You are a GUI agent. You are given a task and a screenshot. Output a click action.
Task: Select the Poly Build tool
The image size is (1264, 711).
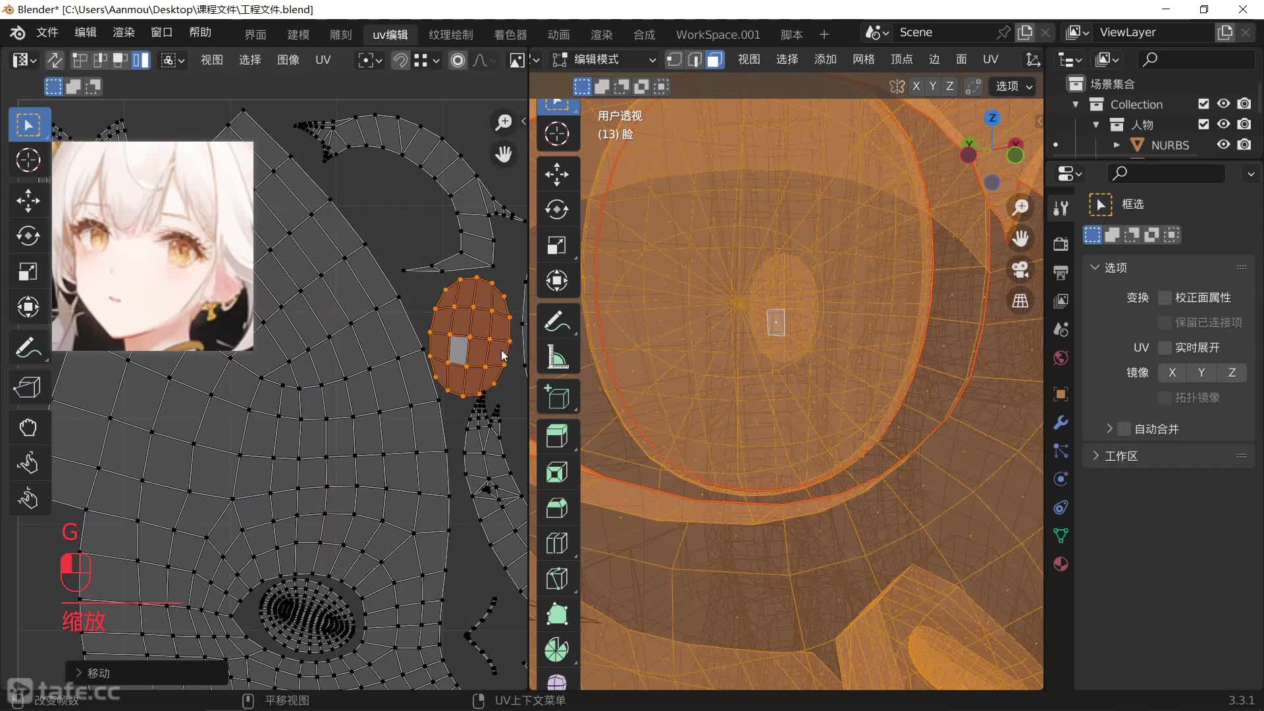pos(557,614)
